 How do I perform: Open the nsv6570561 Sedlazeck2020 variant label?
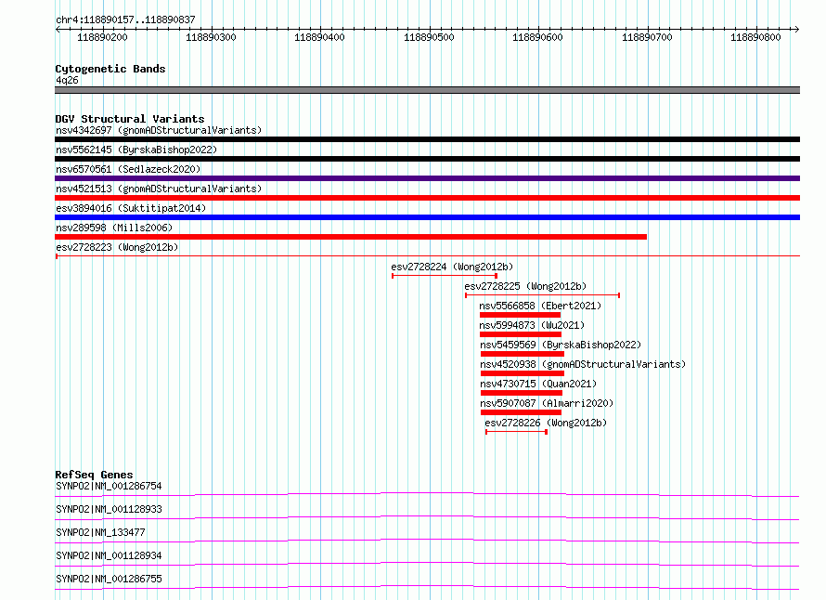tap(128, 169)
